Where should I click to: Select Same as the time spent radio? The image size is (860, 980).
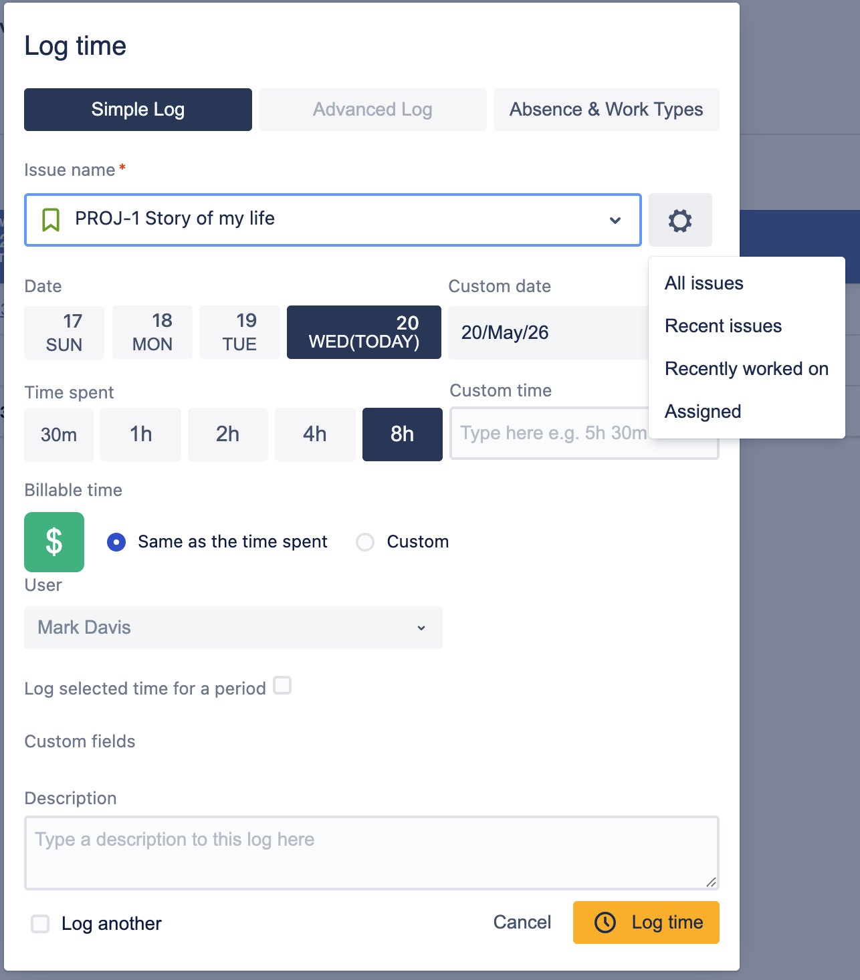pos(116,542)
